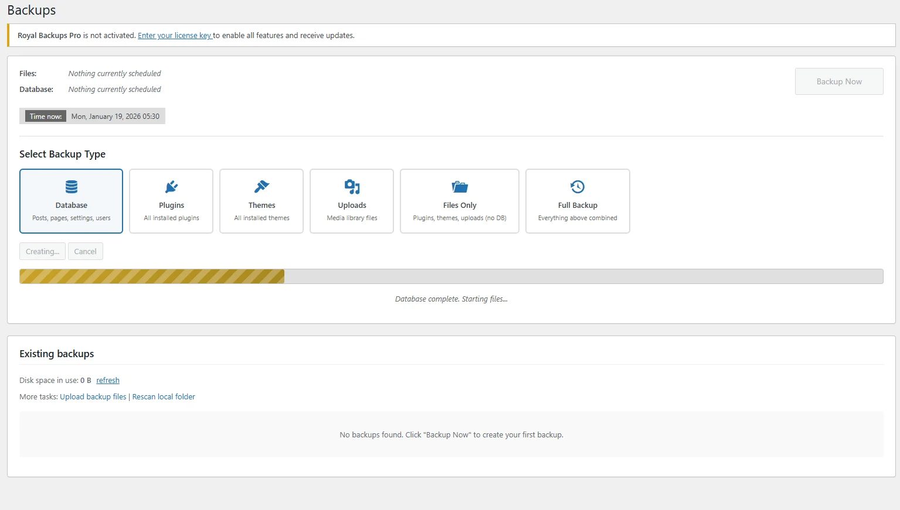This screenshot has height=510, width=900.
Task: Select Uploads as the backup type
Action: [x=351, y=201]
